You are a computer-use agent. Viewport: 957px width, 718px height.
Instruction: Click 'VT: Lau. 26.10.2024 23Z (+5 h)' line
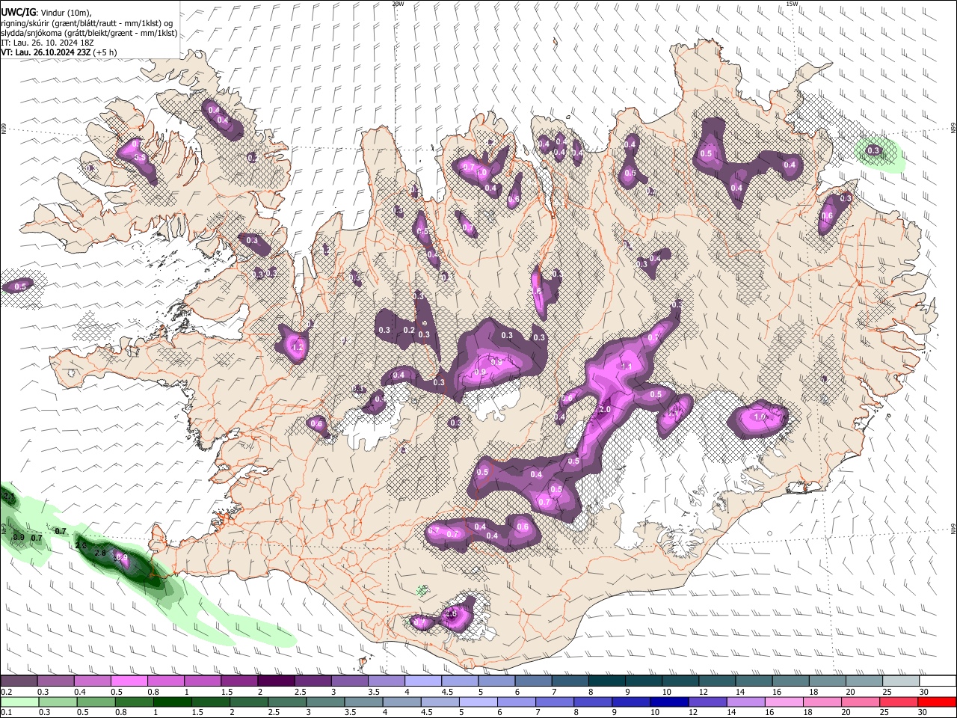pyautogui.click(x=58, y=52)
